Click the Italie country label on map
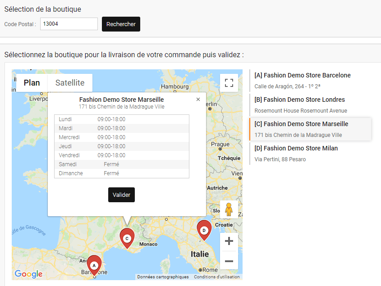The image size is (381, 286). [199, 254]
